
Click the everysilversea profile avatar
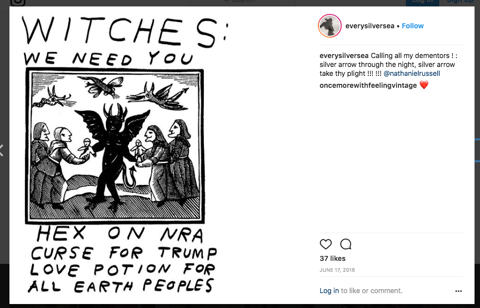(329, 26)
